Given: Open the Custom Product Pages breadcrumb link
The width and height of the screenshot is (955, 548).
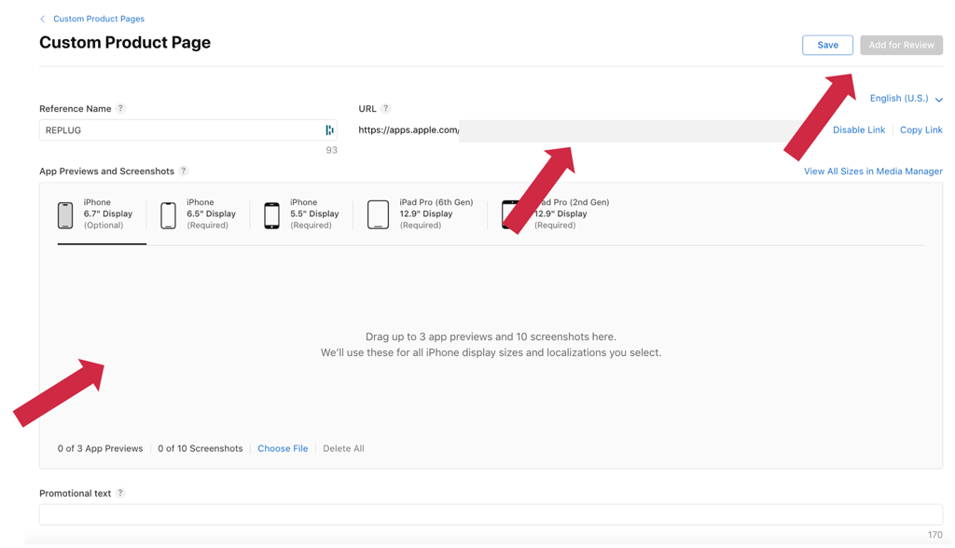Looking at the screenshot, I should (99, 19).
